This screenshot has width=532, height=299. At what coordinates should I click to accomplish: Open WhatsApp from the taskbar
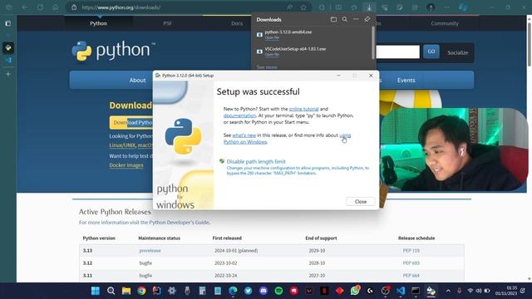[355, 291]
